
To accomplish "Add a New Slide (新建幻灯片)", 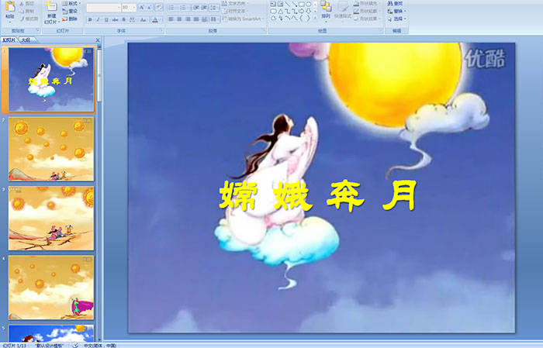I will (x=52, y=12).
